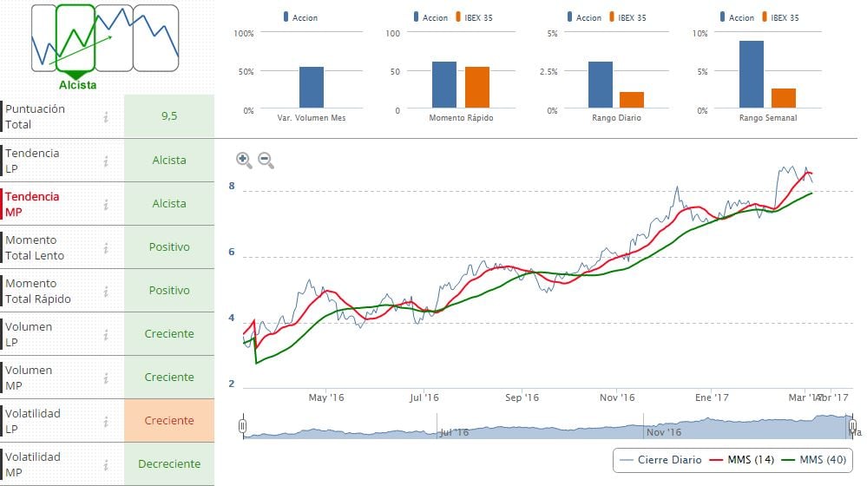Click the Volumen LP info icon
Image resolution: width=867 pixels, height=486 pixels.
point(106,334)
